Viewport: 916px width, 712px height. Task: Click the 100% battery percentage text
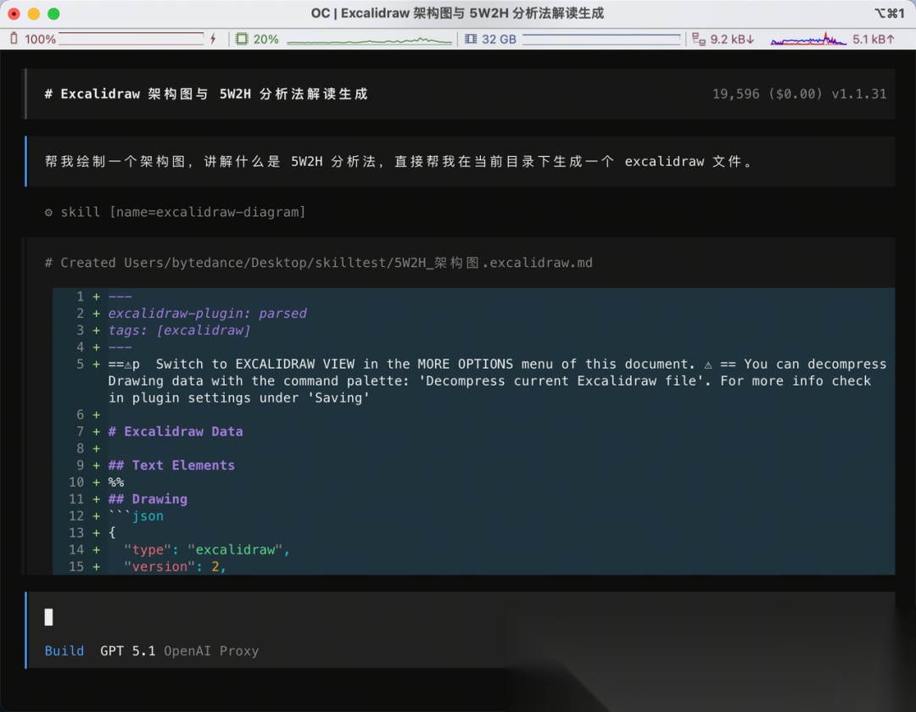(40, 39)
